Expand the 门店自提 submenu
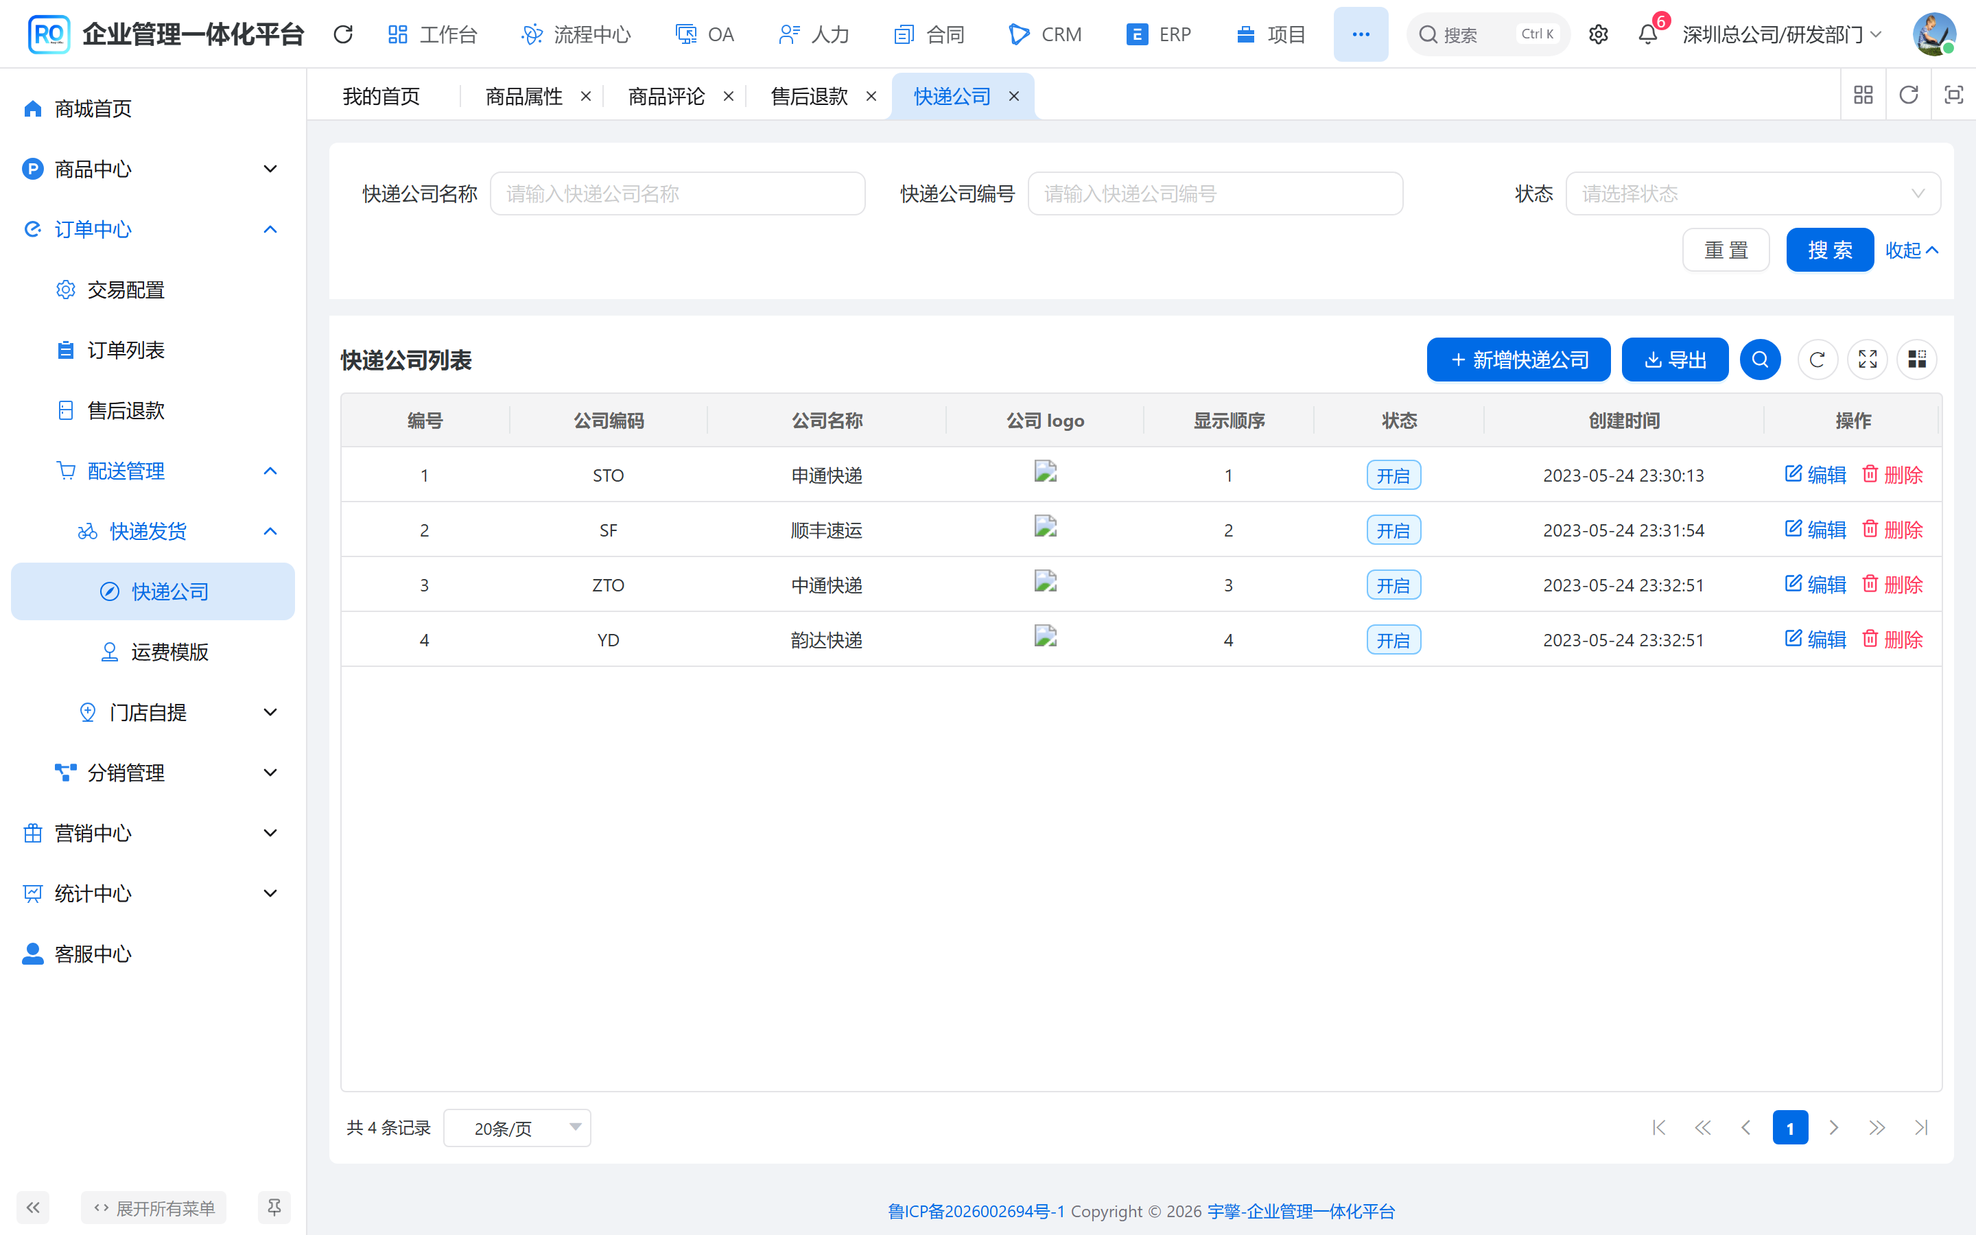This screenshot has height=1235, width=1976. pos(153,712)
